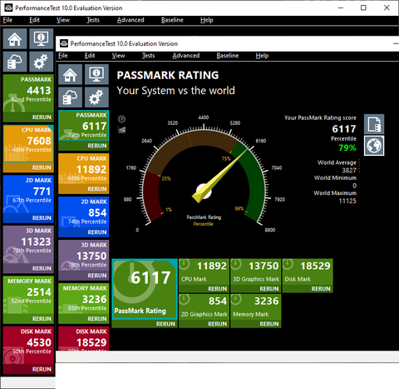Rerun Memory Mark in the front sidebar's 3236 tile

point(97,319)
